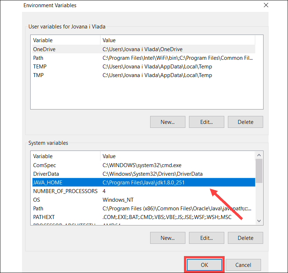Select the ComSpec system variable
Viewport: 288px width, 273px height.
[x=144, y=165]
